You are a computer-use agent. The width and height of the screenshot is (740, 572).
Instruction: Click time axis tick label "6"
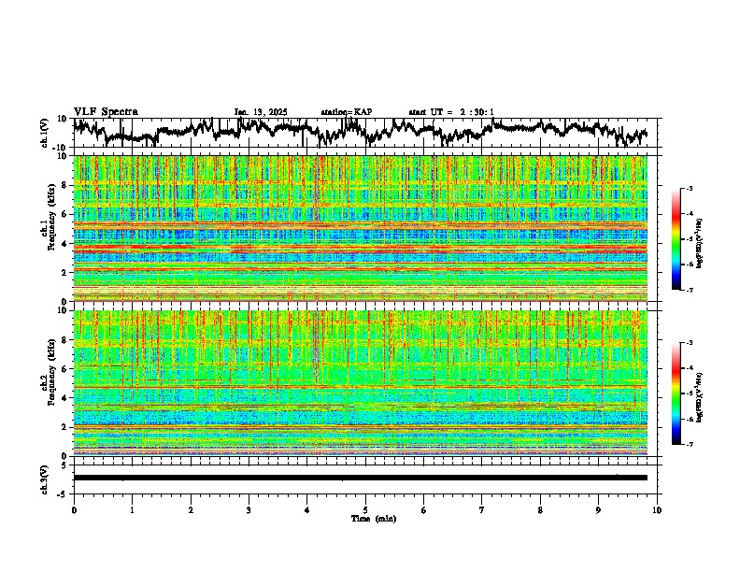(423, 510)
